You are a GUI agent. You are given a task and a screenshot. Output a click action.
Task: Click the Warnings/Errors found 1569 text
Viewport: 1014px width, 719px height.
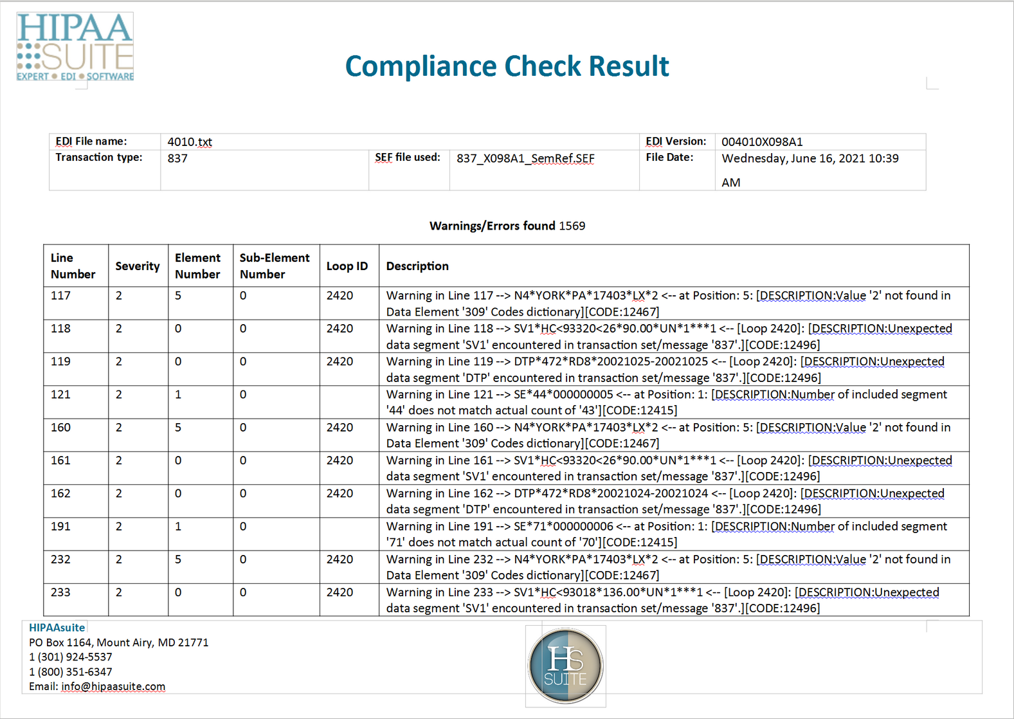click(507, 226)
